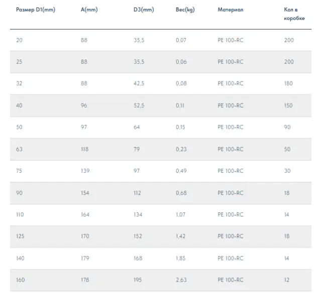Click the "D3(mm)" column header
317x293 pixels.
coord(143,10)
